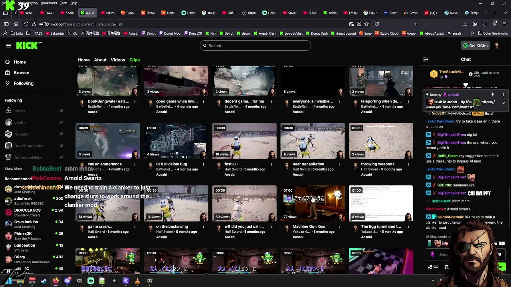Open options menu for 'DonPBongwater eats...' clip
Image resolution: width=511 pixels, height=287 pixels.
[x=135, y=102]
